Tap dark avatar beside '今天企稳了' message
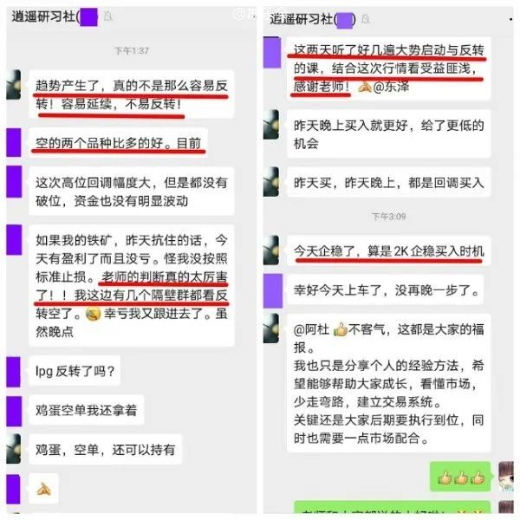This screenshot has height=520, width=520. click(x=271, y=250)
